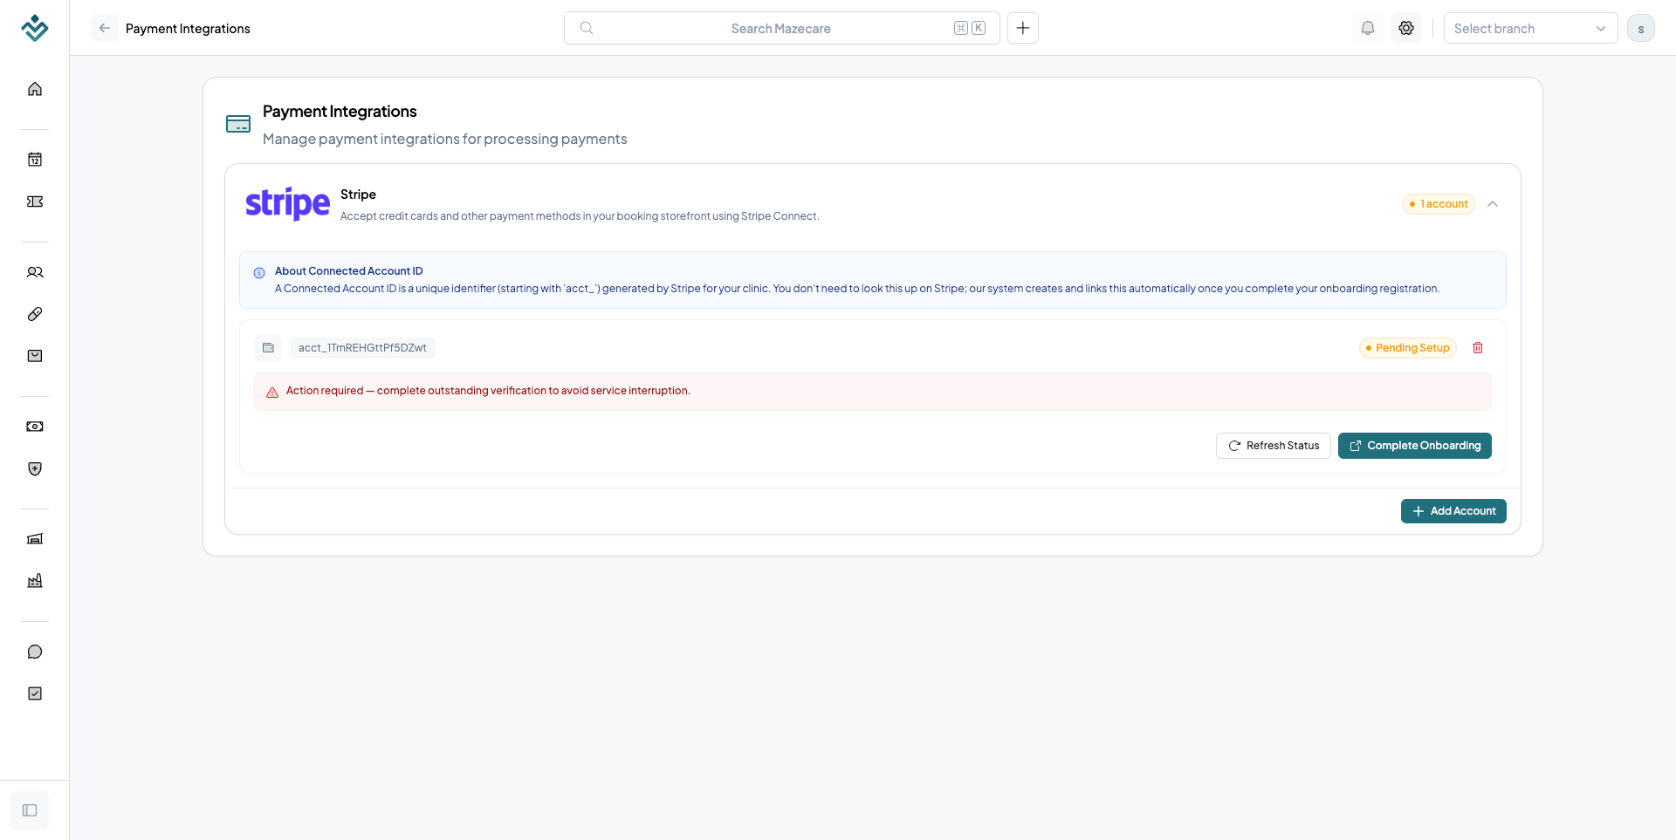Click the 'Action required' alert text
1676x840 pixels.
tap(488, 391)
